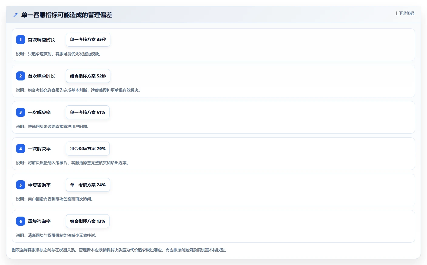Select the 一次解决率 label in row 3

tap(39, 112)
